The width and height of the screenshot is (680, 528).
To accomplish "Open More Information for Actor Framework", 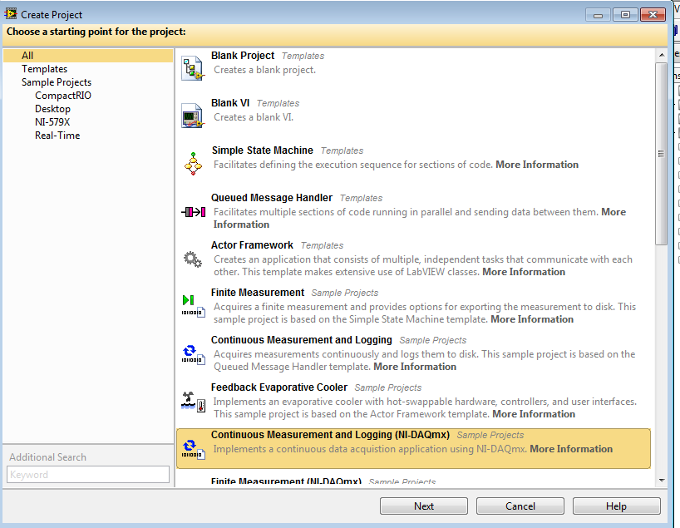I will (x=524, y=272).
